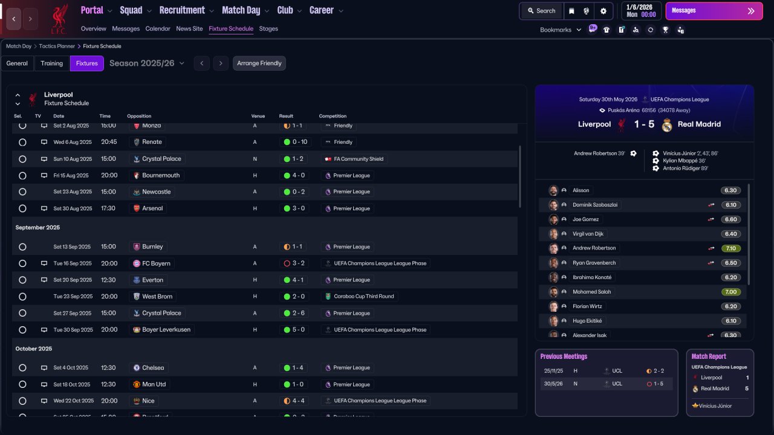Open the Career dropdown menu
This screenshot has height=435, width=774.
pyautogui.click(x=327, y=10)
